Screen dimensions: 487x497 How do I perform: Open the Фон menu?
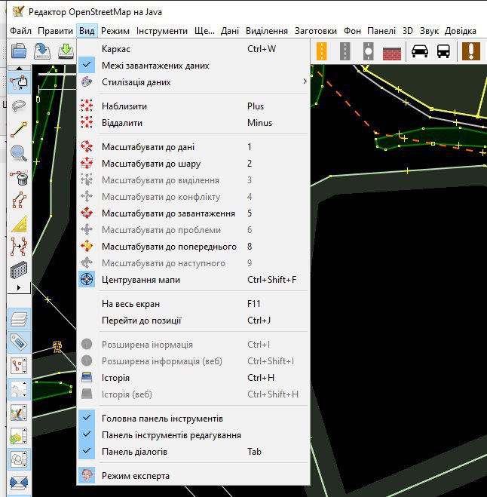click(352, 31)
